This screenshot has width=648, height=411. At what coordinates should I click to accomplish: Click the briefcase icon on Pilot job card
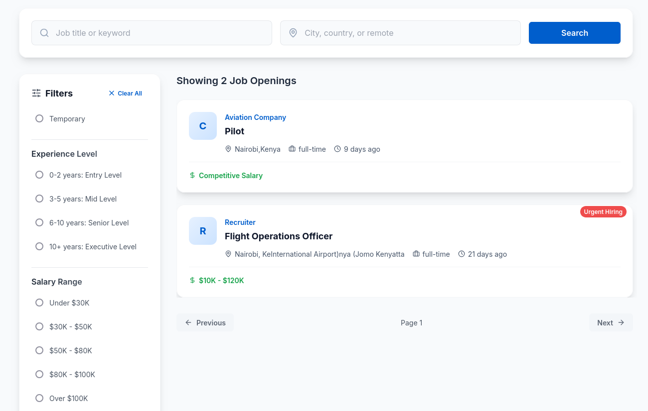[292, 149]
